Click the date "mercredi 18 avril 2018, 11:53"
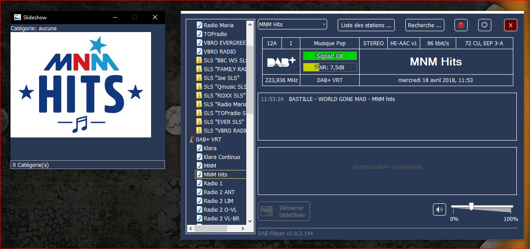The image size is (530, 249). click(x=436, y=80)
